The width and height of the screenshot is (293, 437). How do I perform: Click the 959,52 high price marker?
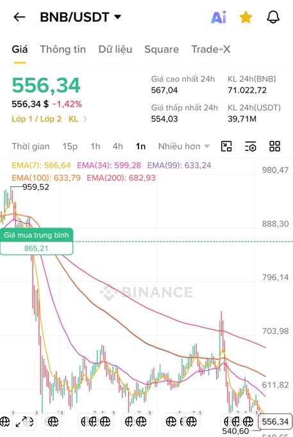pos(35,187)
